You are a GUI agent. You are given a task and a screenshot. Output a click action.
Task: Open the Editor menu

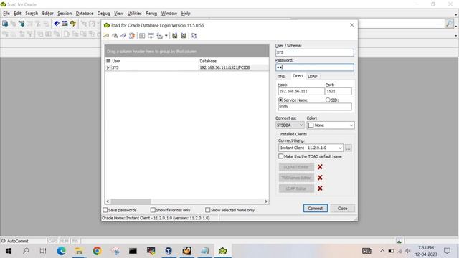(48, 14)
